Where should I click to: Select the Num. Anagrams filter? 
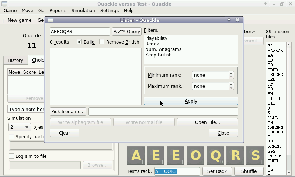tap(163, 49)
